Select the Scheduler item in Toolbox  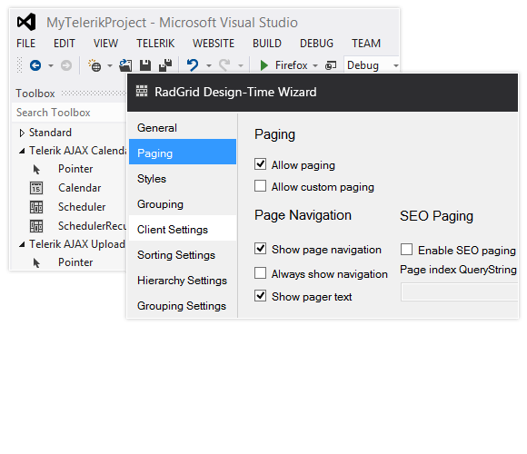pos(82,207)
